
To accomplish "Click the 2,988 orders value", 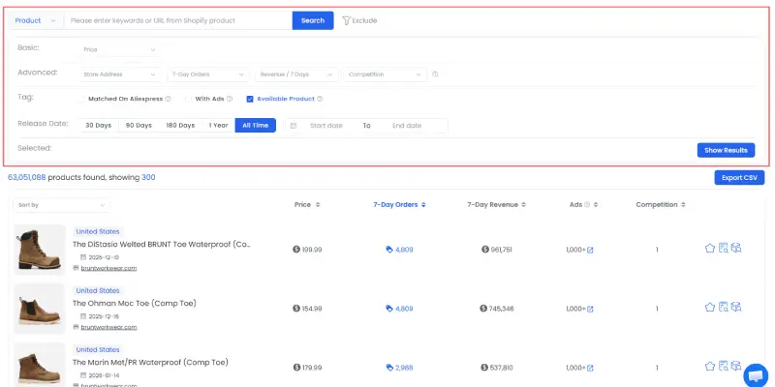I will pos(404,368).
